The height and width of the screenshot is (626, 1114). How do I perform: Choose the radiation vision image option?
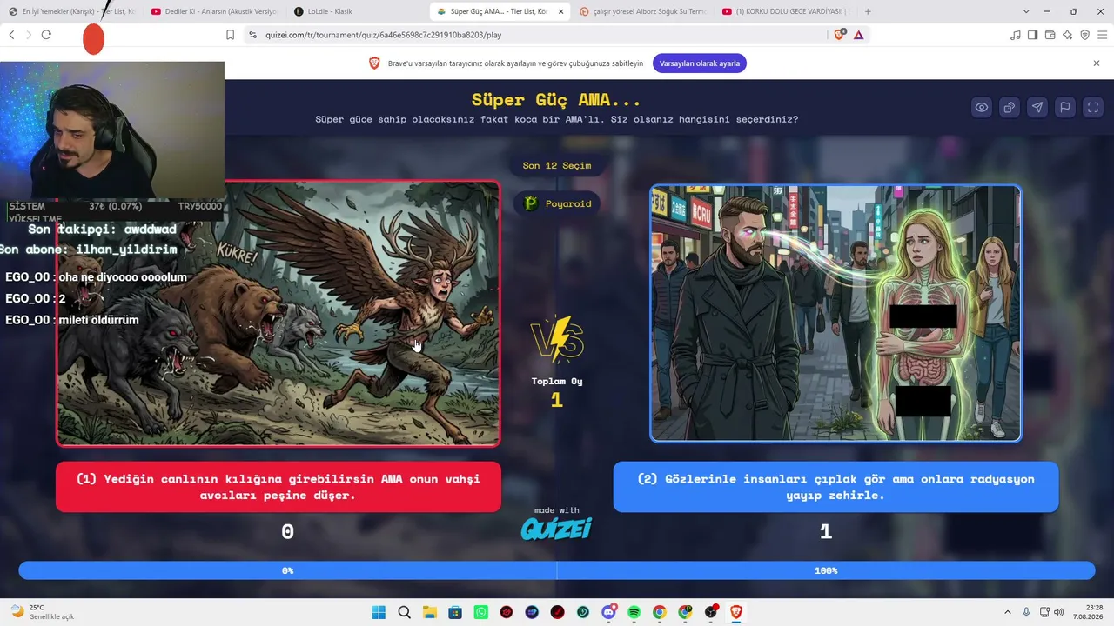tap(835, 313)
